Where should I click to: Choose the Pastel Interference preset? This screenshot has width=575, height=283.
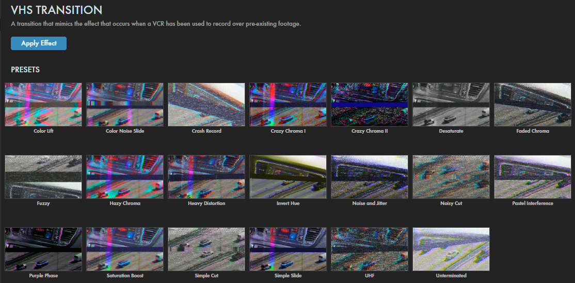click(533, 177)
